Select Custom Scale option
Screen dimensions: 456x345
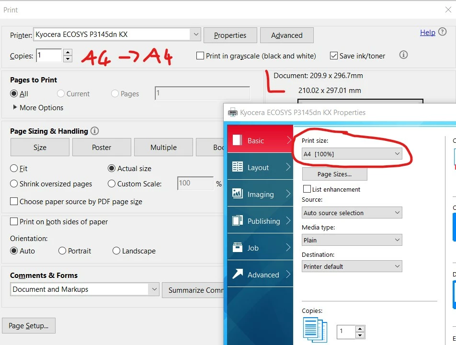pos(112,184)
